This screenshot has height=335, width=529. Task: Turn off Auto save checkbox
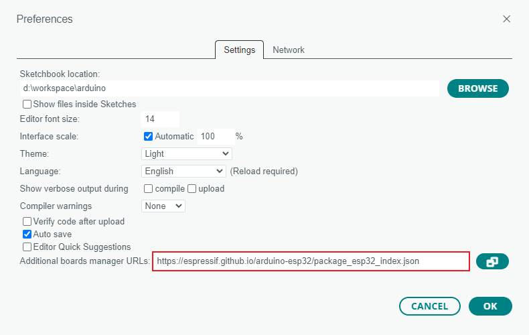[x=27, y=234]
